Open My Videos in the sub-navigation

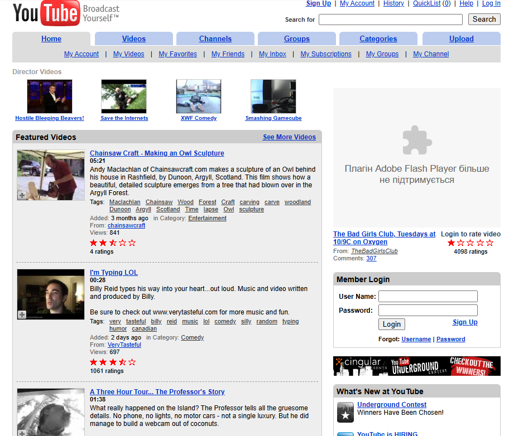[128, 54]
